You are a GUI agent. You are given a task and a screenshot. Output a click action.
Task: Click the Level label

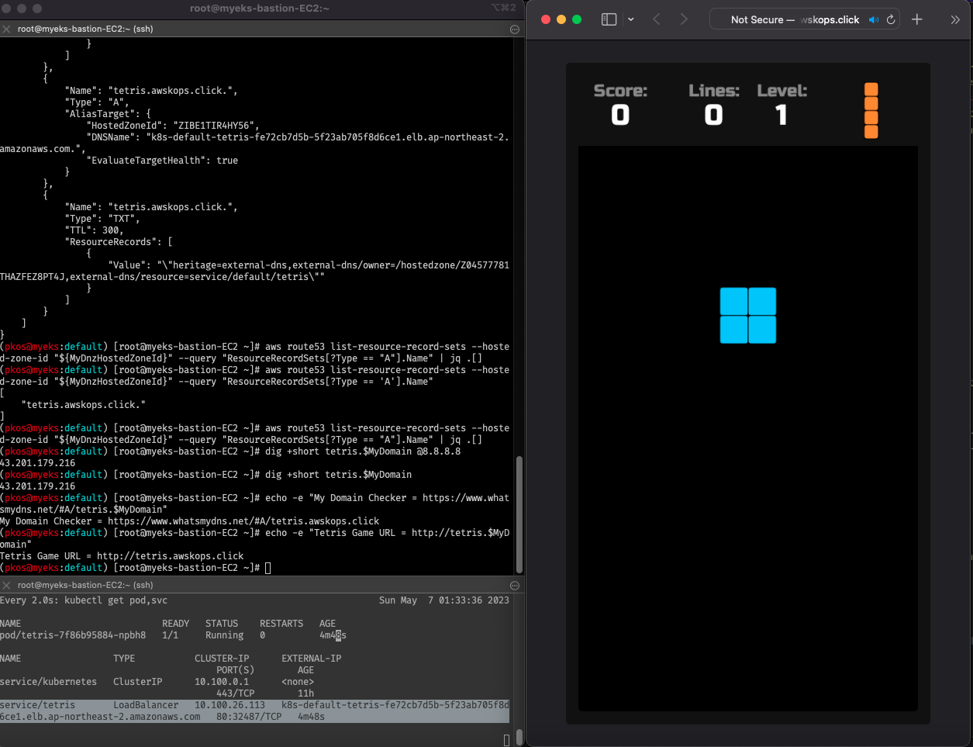point(782,91)
